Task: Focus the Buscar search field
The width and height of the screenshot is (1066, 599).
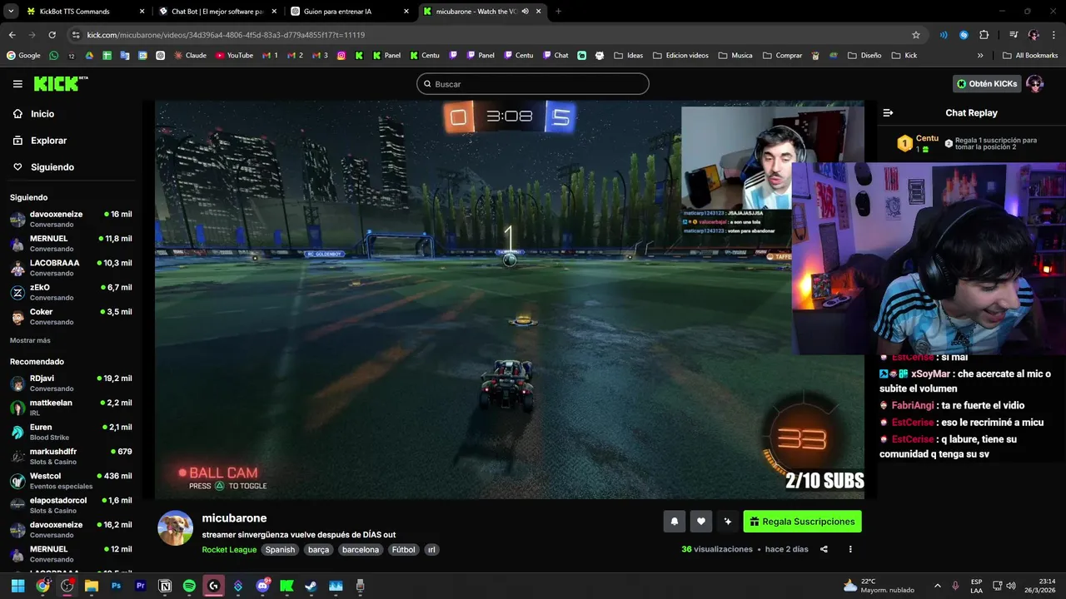Action: tap(532, 84)
